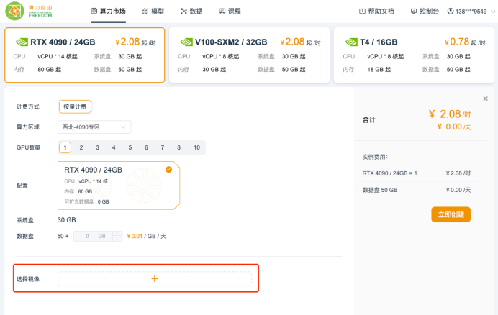Image resolution: width=498 pixels, height=315 pixels.
Task: Click the 课程 tab icon
Action: coord(222,11)
